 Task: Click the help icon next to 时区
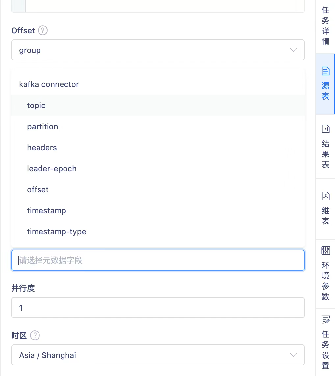tap(35, 335)
